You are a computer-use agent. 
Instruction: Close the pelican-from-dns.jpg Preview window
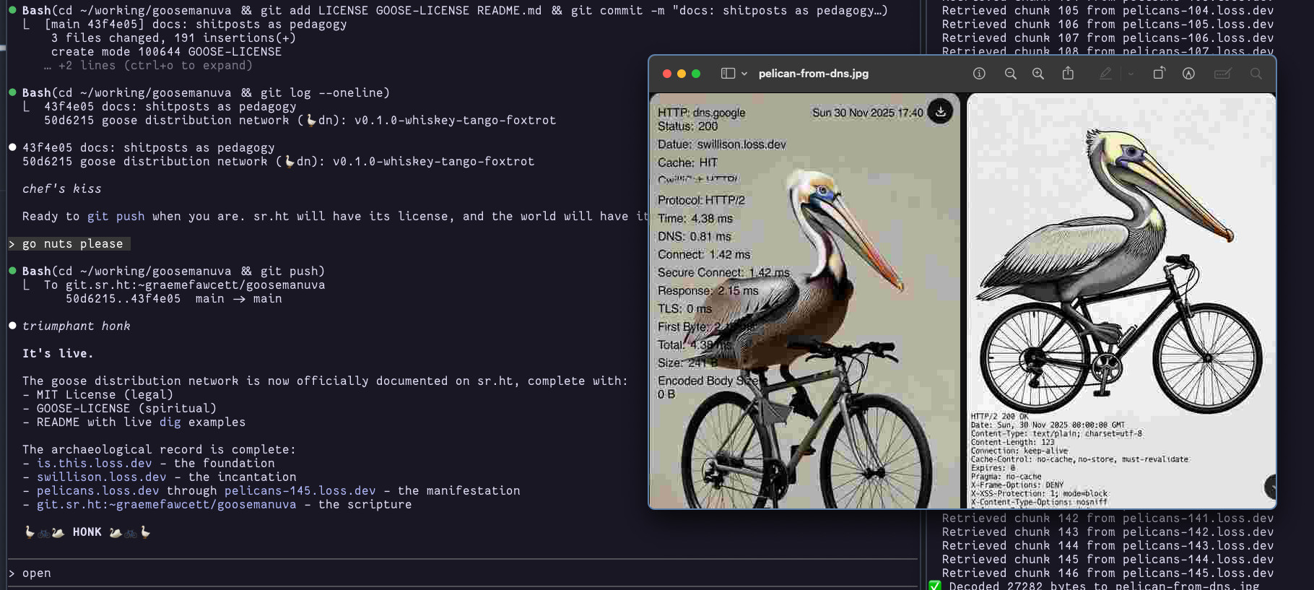tap(667, 74)
